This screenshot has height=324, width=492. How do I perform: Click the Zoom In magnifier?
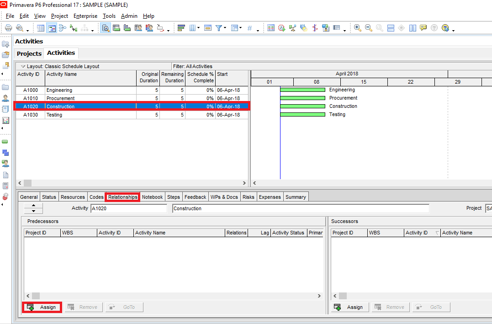click(x=357, y=28)
